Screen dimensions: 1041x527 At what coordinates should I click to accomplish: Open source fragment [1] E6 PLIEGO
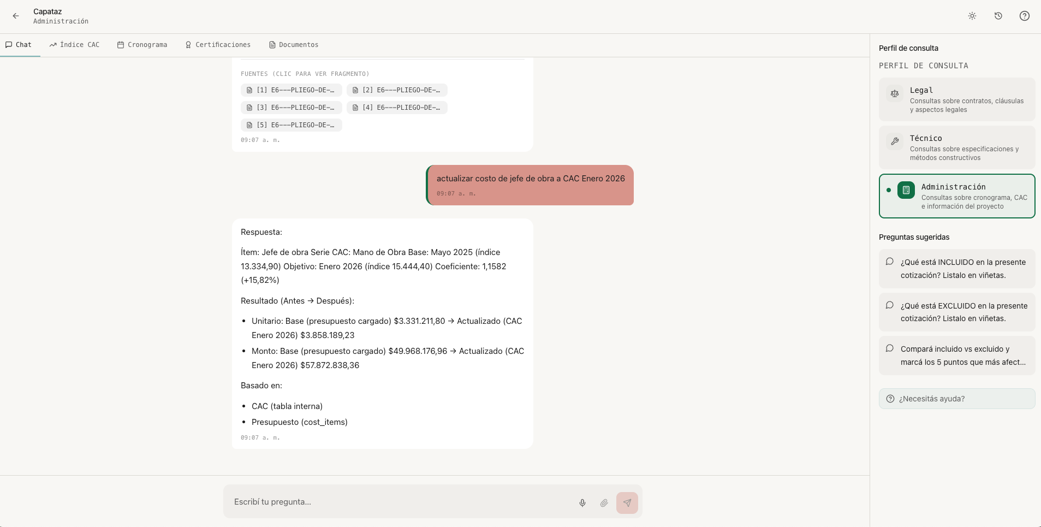coord(291,90)
